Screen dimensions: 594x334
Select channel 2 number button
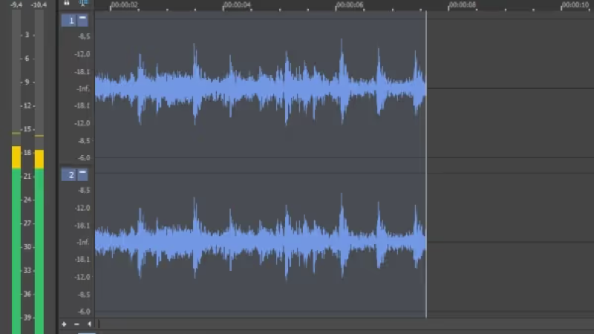coord(69,174)
